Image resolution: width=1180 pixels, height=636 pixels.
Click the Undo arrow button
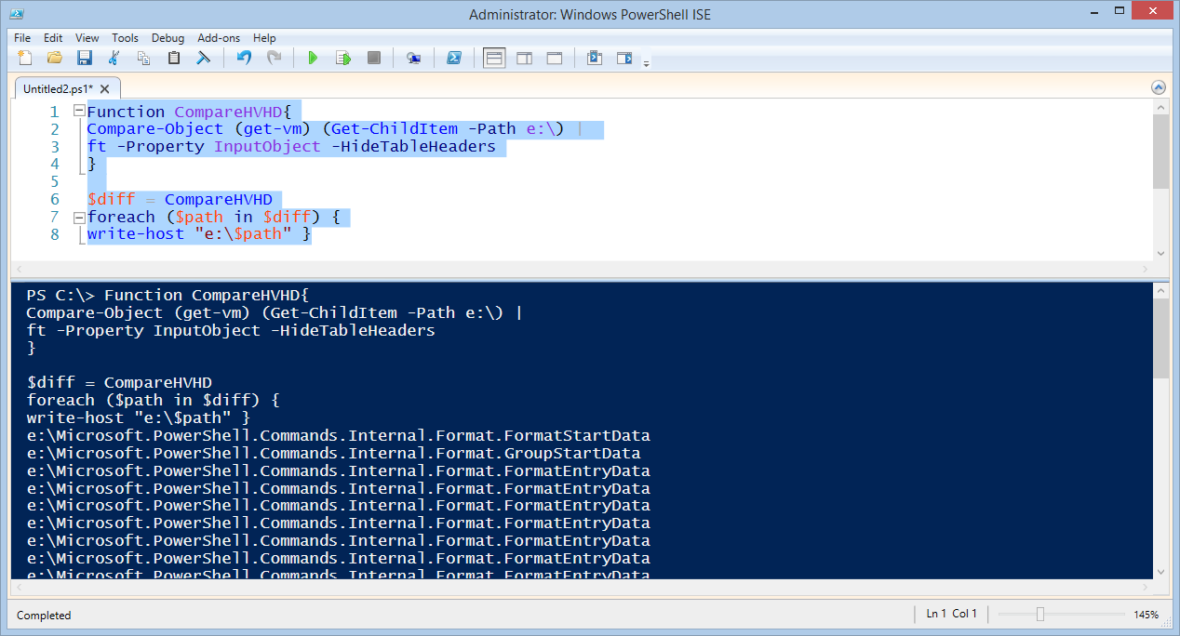(x=244, y=58)
